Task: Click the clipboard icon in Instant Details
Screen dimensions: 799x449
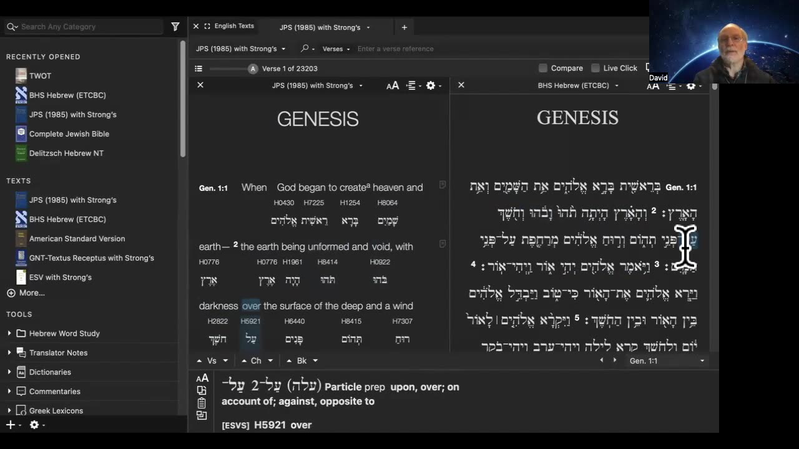Action: tap(202, 403)
